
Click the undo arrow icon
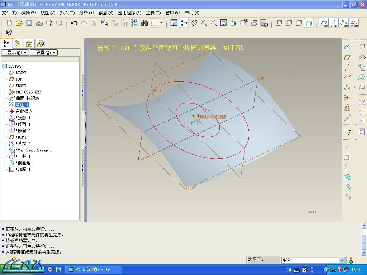point(74,23)
